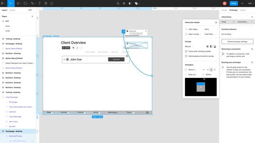255x143 pixels.
Task: Select the Hand tool
Action: click(46, 4)
